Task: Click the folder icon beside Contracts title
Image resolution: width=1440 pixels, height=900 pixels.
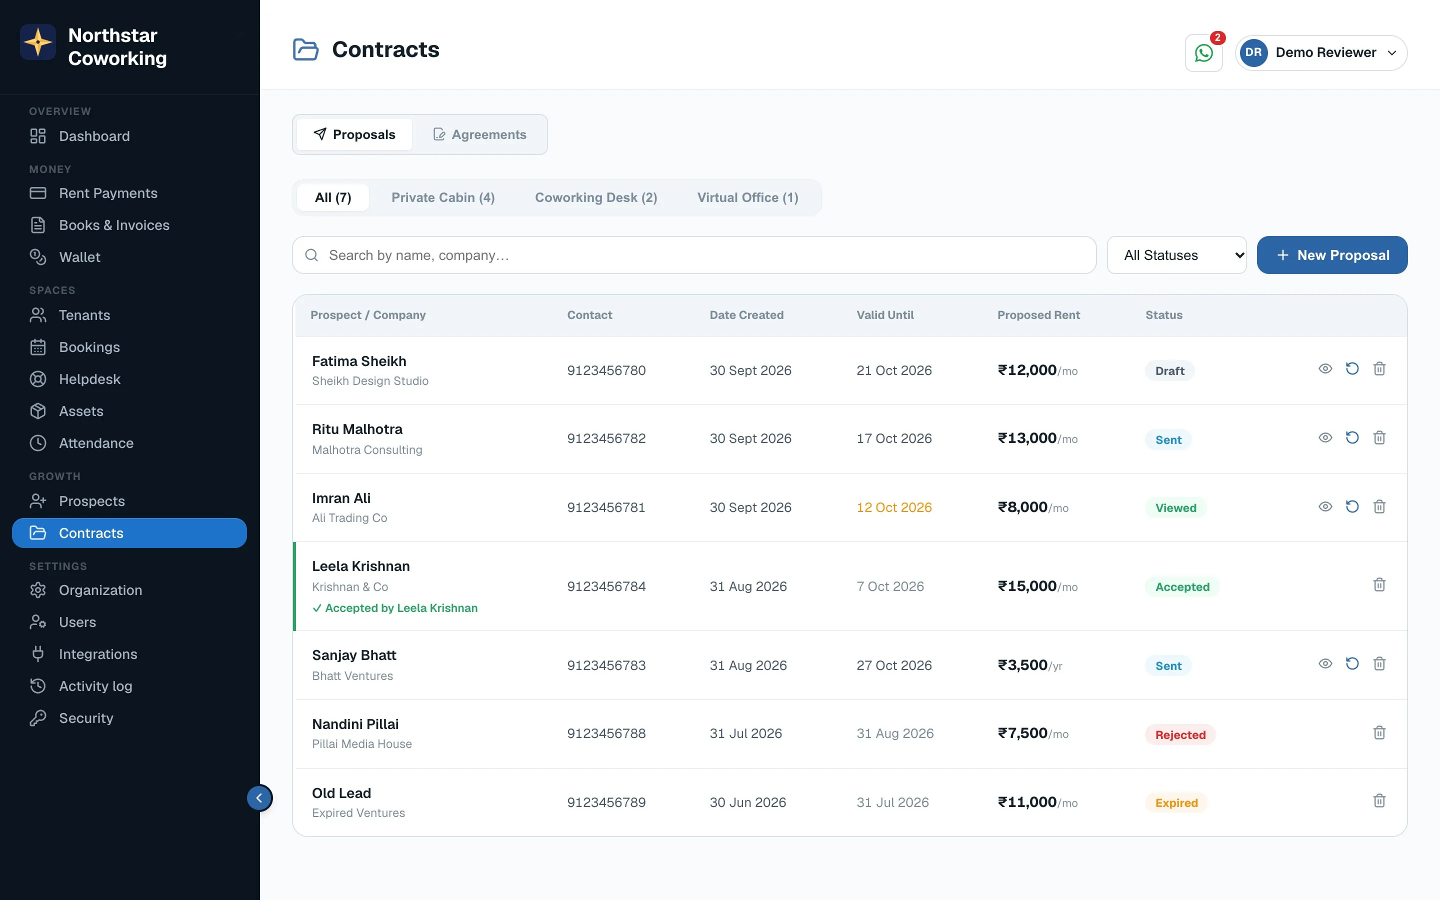Action: (x=306, y=49)
